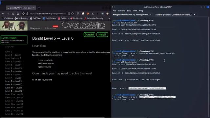Viewport: 210px width, 118px height.
Task: Click the terminal window icon in its title bar
Action: tap(113, 7)
